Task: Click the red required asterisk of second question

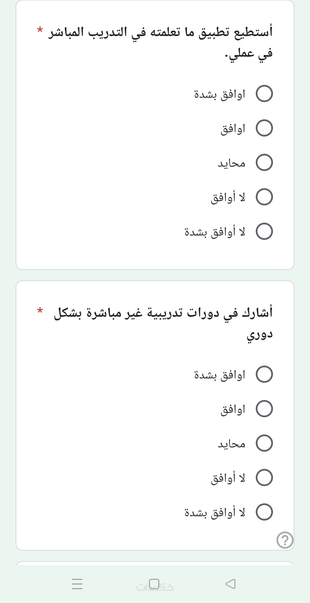Action: click(40, 310)
